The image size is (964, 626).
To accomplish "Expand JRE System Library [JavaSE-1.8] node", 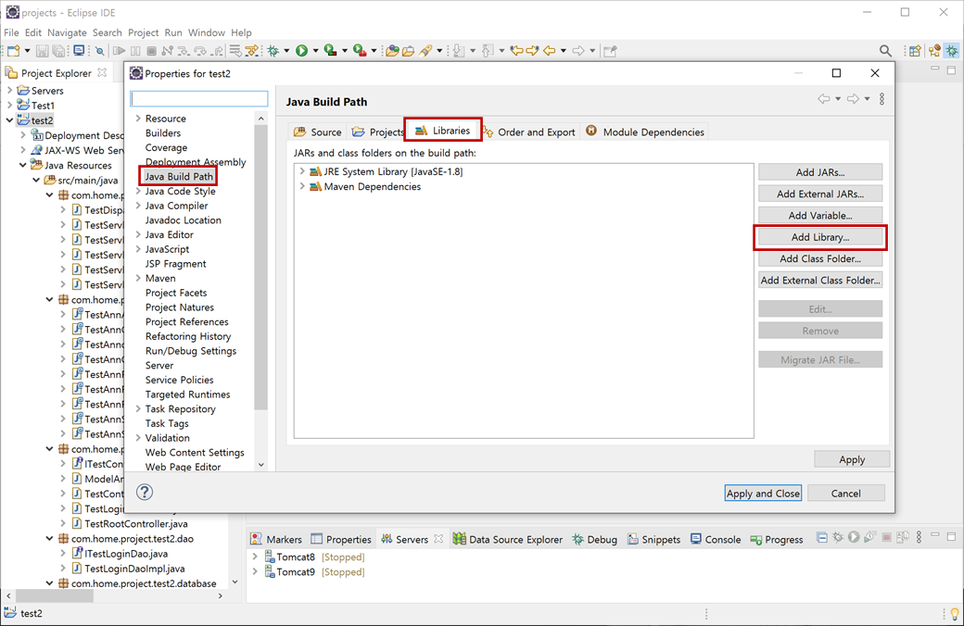I will click(x=302, y=171).
